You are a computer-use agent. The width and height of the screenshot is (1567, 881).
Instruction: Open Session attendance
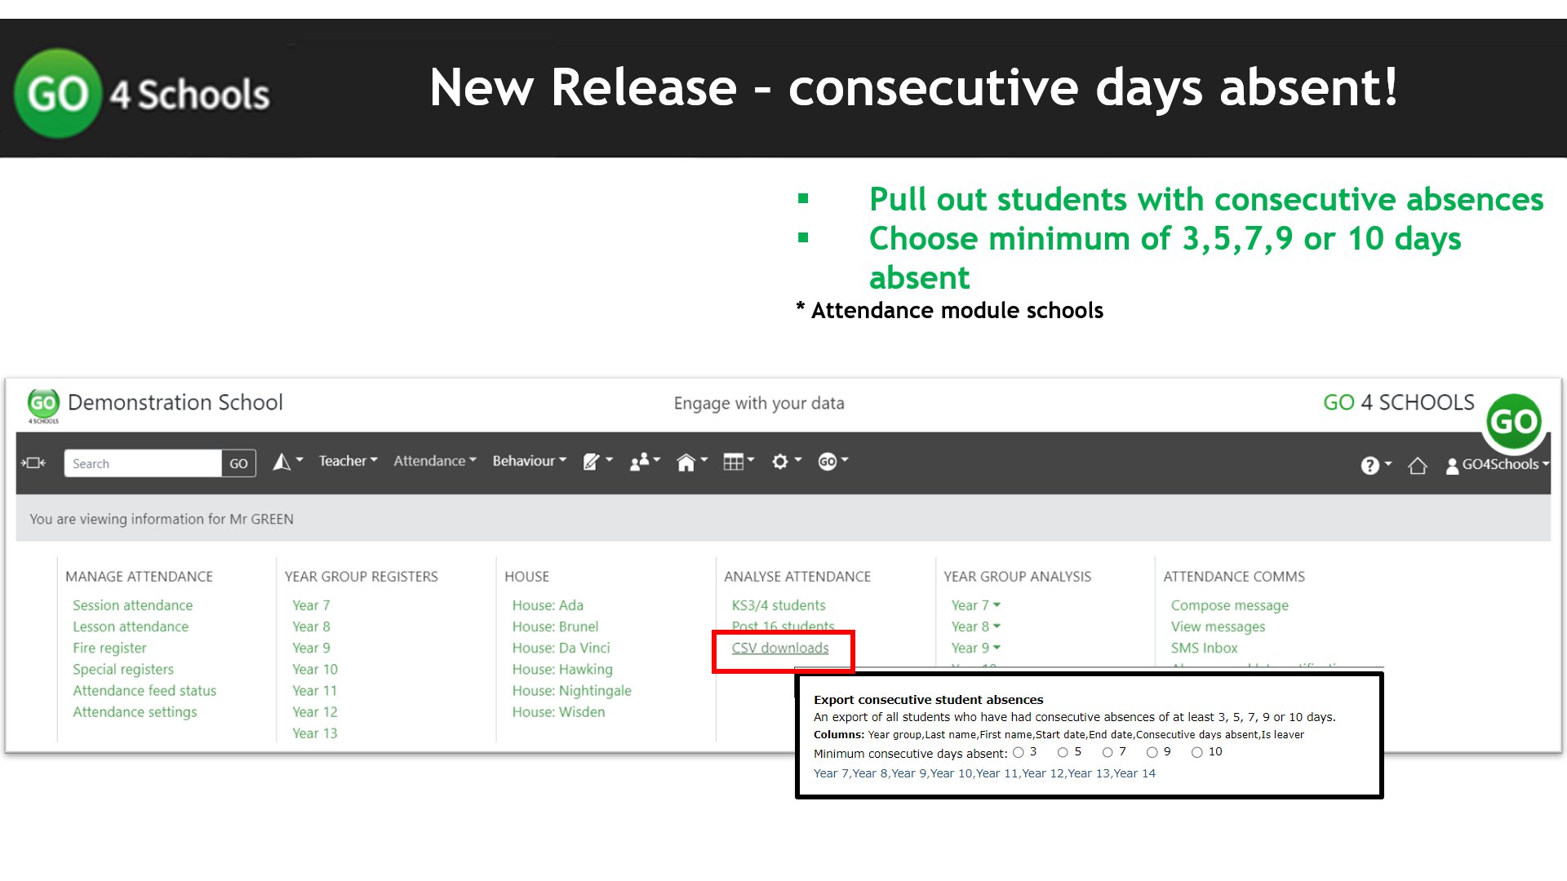tap(133, 605)
